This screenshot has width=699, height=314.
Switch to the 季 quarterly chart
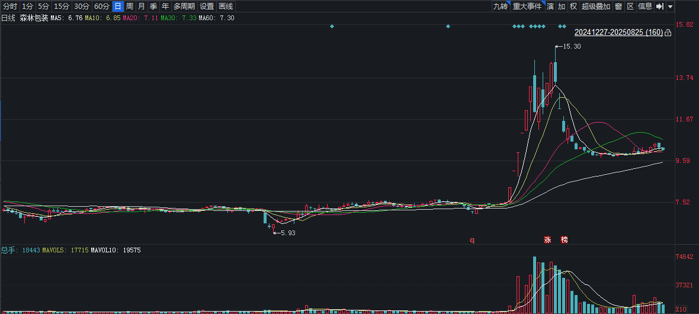153,7
